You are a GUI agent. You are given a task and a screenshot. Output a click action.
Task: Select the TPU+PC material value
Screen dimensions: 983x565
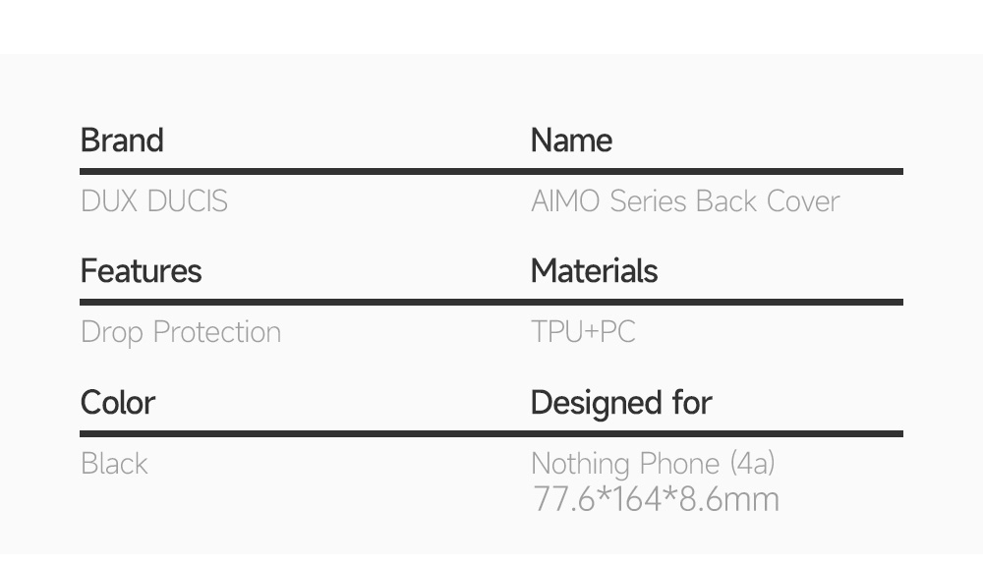coord(583,332)
